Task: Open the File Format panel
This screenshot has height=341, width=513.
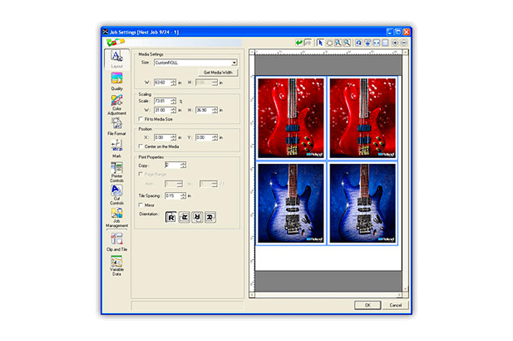Action: 117,125
